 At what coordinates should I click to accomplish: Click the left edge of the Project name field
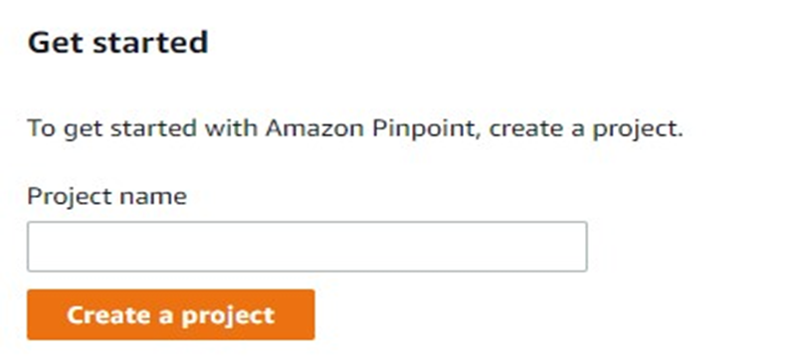click(36, 247)
